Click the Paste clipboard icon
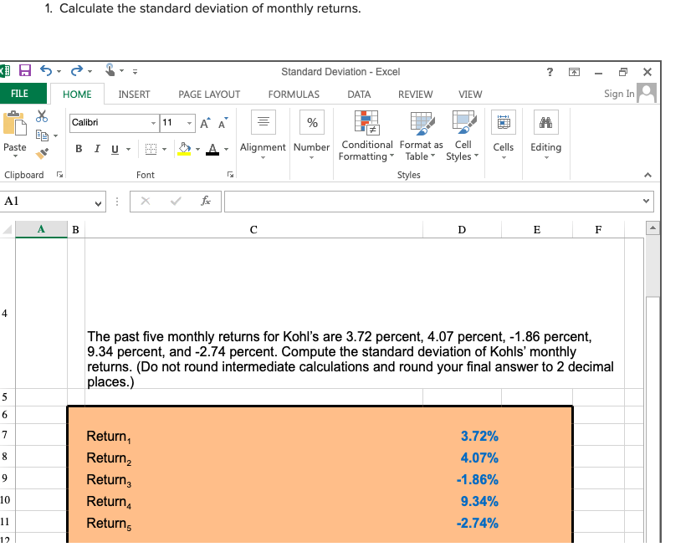This screenshot has height=547, width=696. [15, 123]
